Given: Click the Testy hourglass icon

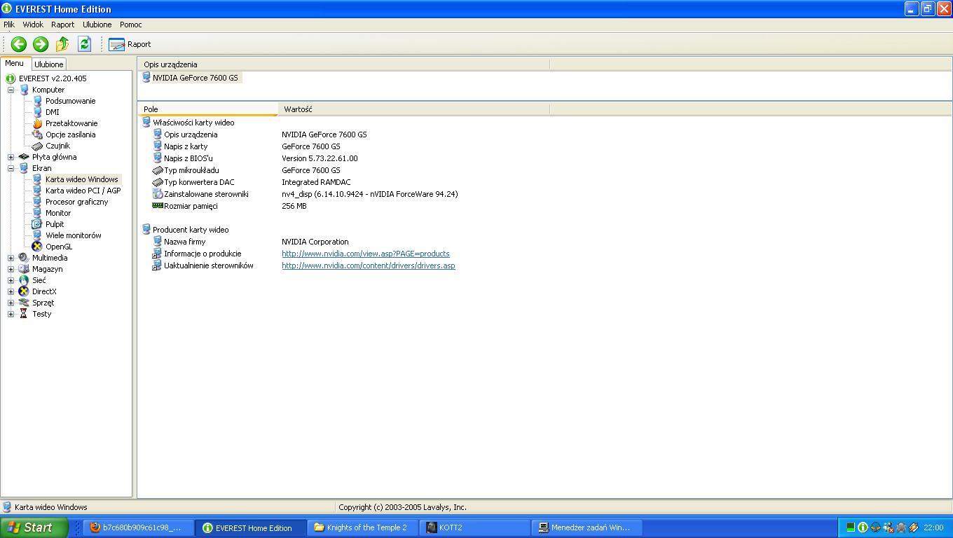Looking at the screenshot, I should (x=24, y=314).
